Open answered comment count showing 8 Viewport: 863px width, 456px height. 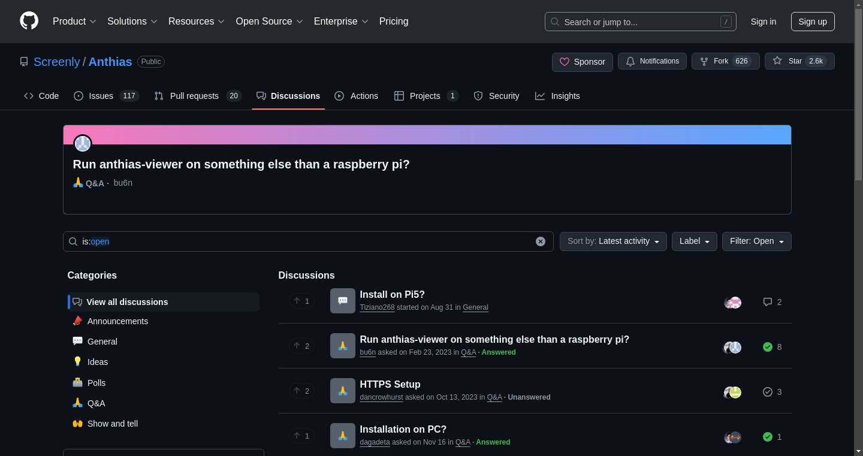pos(773,347)
